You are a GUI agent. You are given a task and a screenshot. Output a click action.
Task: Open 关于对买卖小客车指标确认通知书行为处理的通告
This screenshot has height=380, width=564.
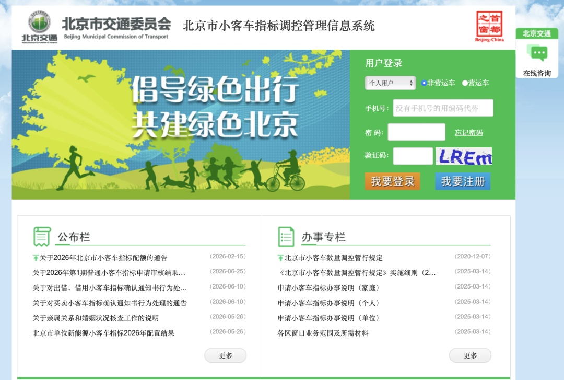110,303
